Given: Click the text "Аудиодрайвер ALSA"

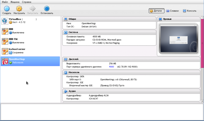Looking at the screenshot, I should click(99, 96).
